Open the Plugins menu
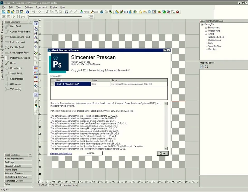Image resolution: width=248 pixels, height=192 pixels. tap(54, 7)
